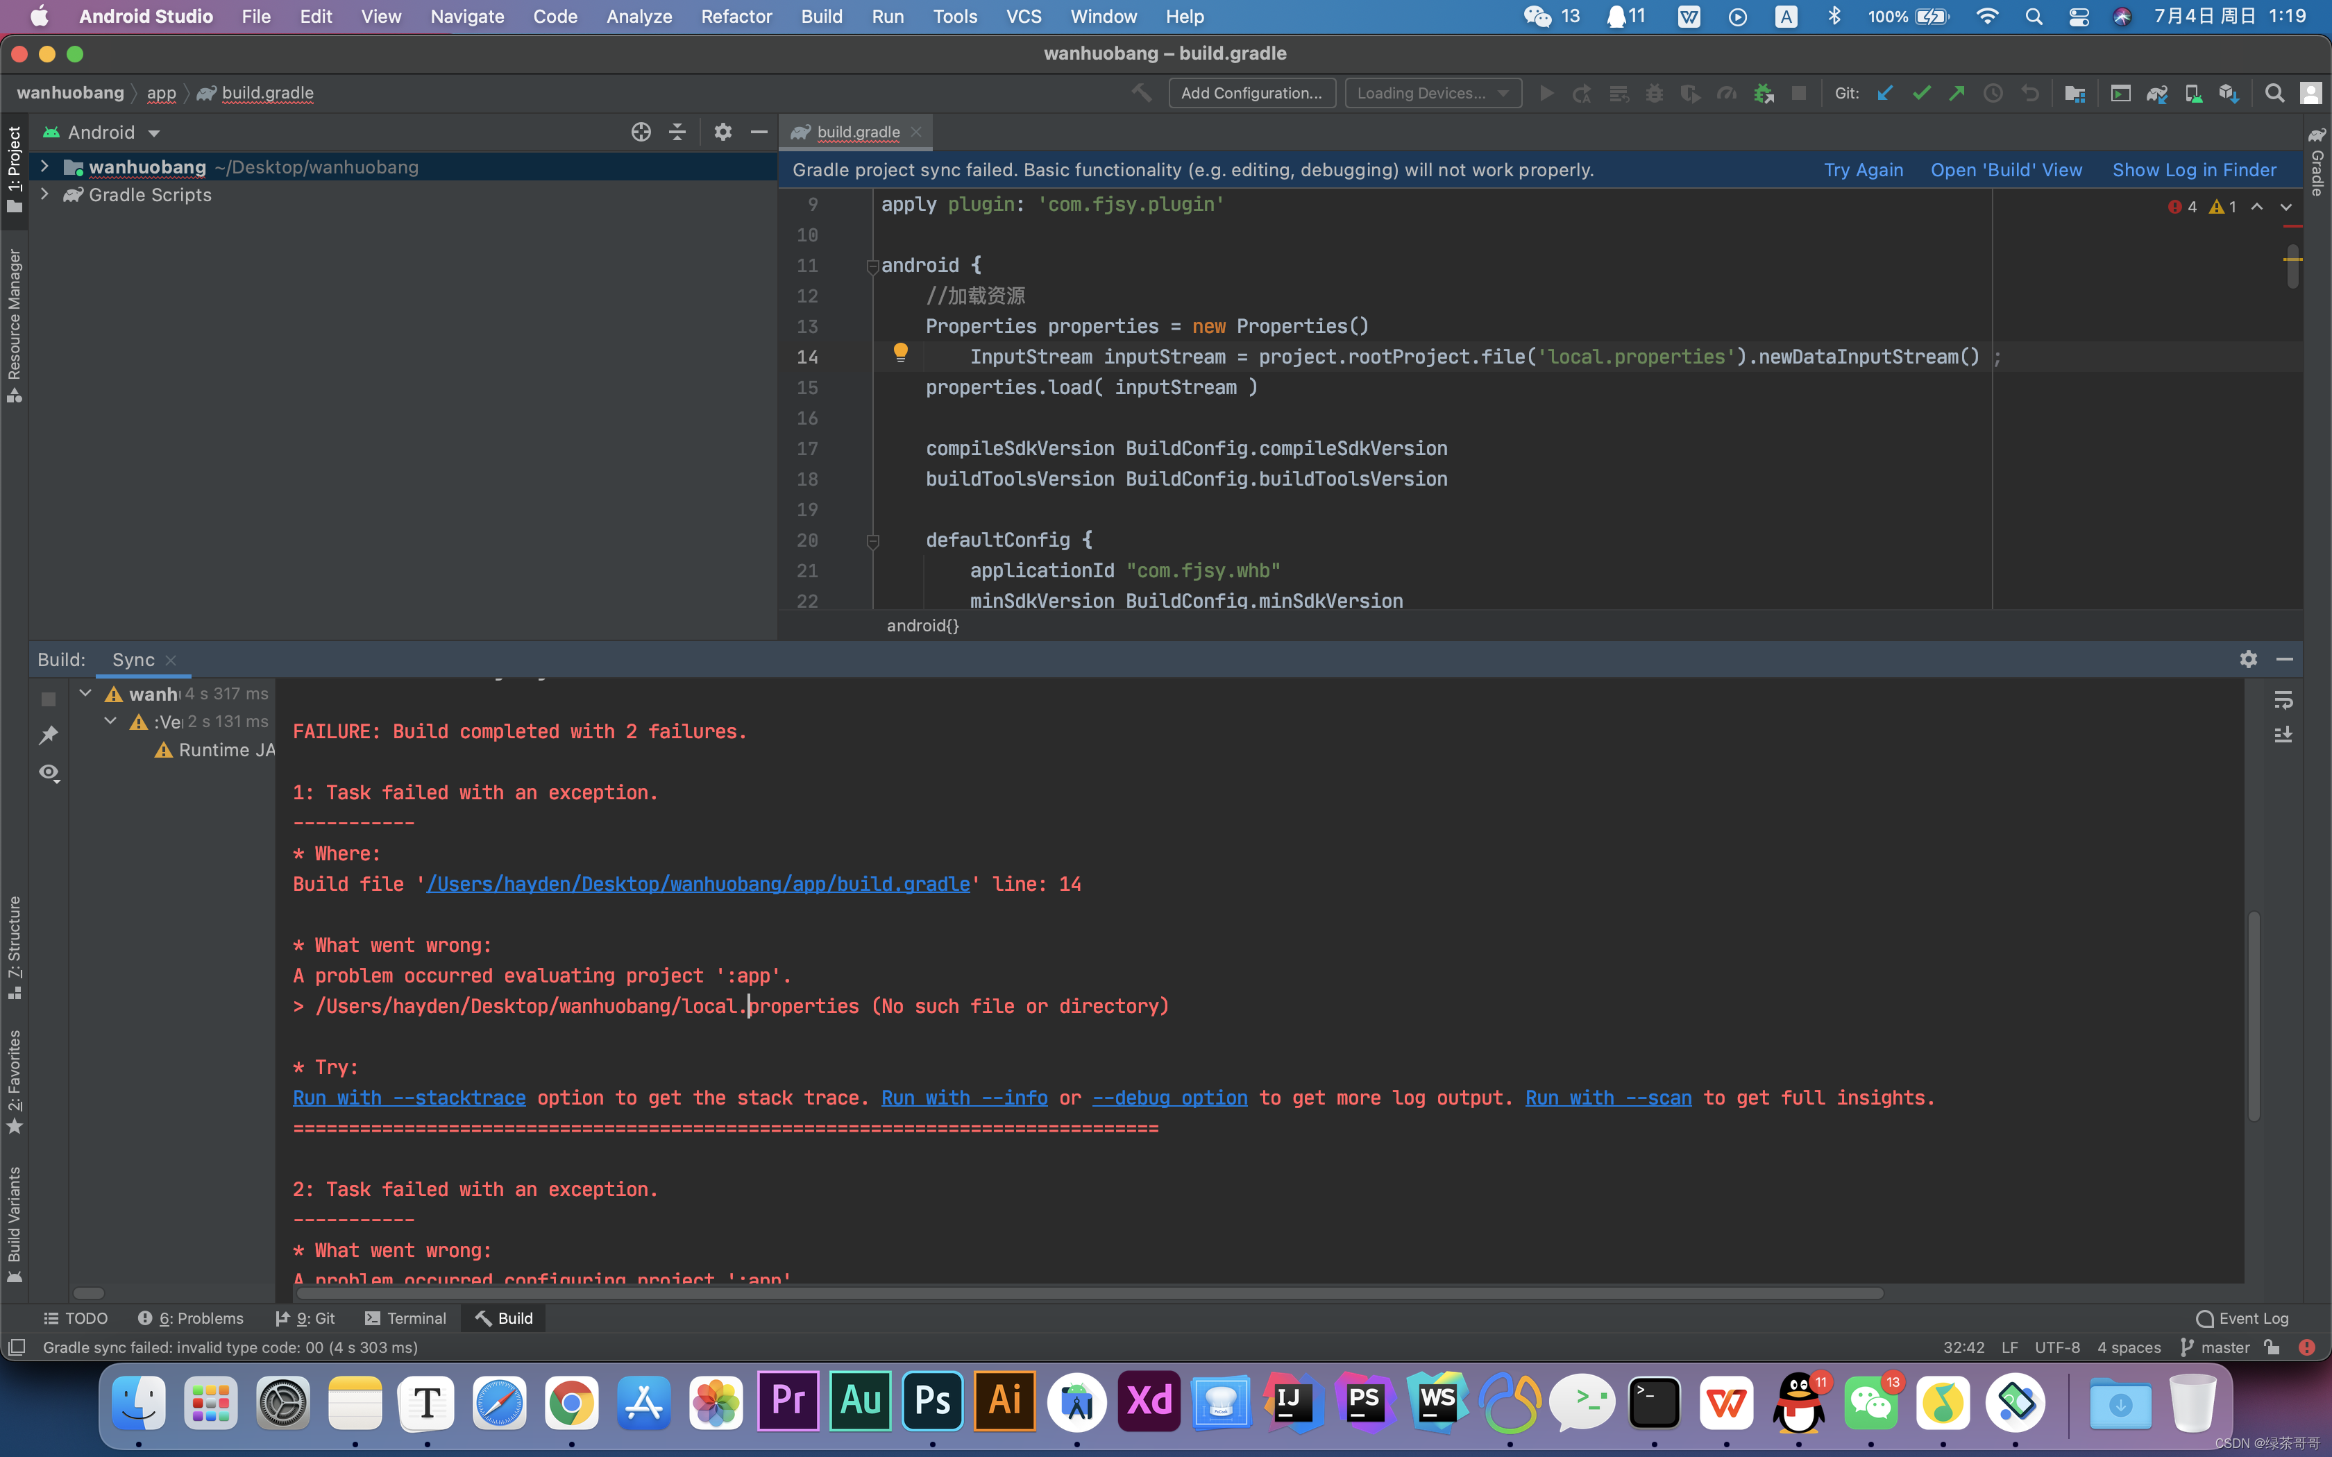Image resolution: width=2332 pixels, height=1457 pixels.
Task: Toggle soft-wrap in Build output
Action: pos(2283,699)
